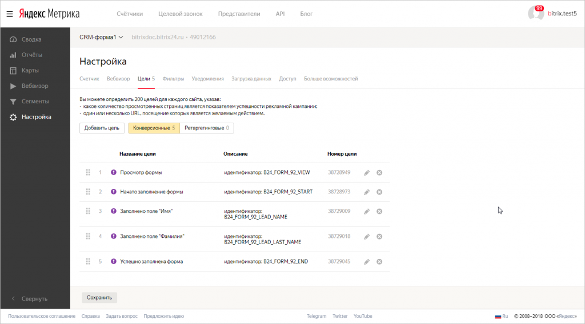Click the purple status icon for Заполнено поле "Имя"
This screenshot has height=324, width=585.
pos(114,211)
